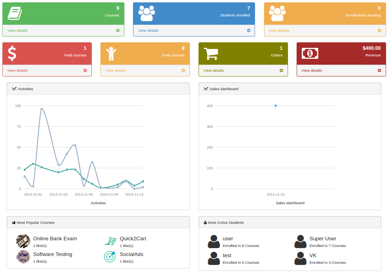Click the Orders shopping cart icon
Image resolution: width=390 pixels, height=274 pixels.
tap(211, 54)
